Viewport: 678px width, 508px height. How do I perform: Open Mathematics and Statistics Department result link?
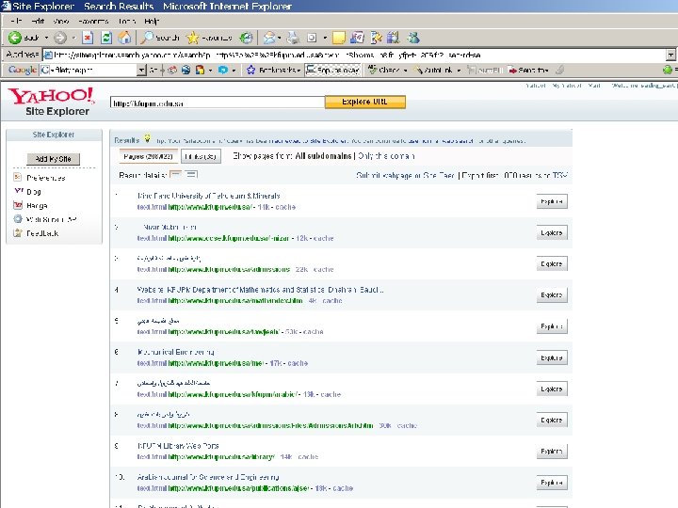260,290
